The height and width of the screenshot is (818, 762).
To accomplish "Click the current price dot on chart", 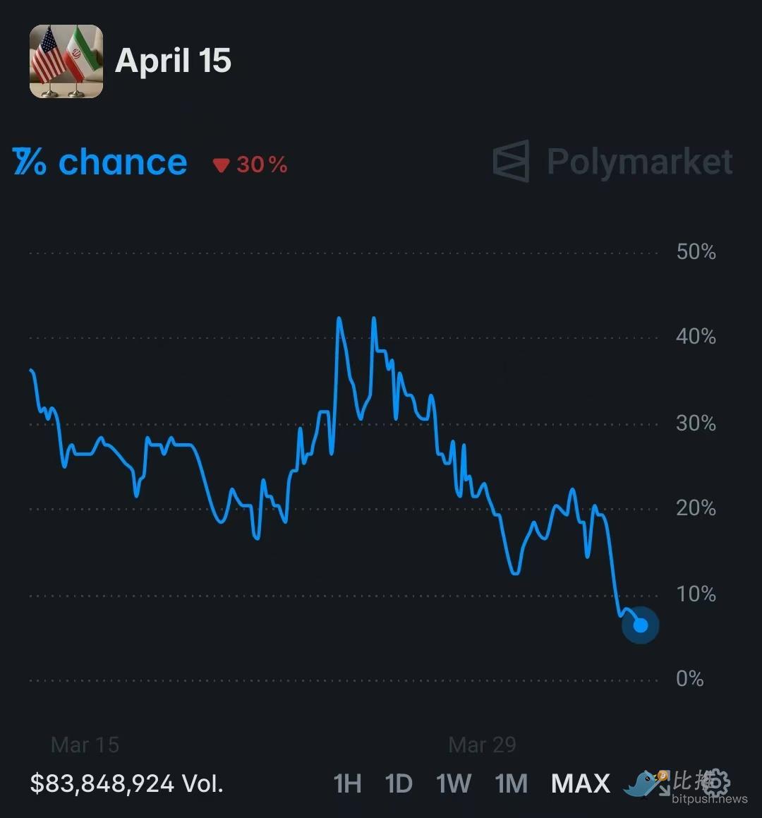I will coord(640,625).
